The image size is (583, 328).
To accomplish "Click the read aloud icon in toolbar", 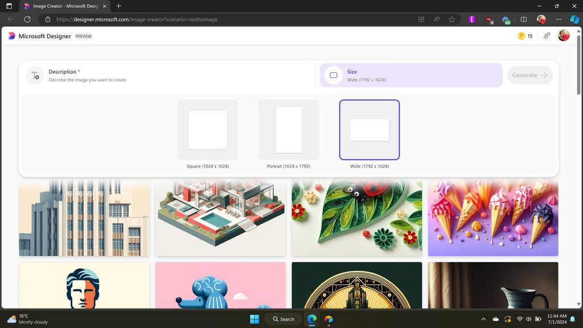I will pos(436,19).
